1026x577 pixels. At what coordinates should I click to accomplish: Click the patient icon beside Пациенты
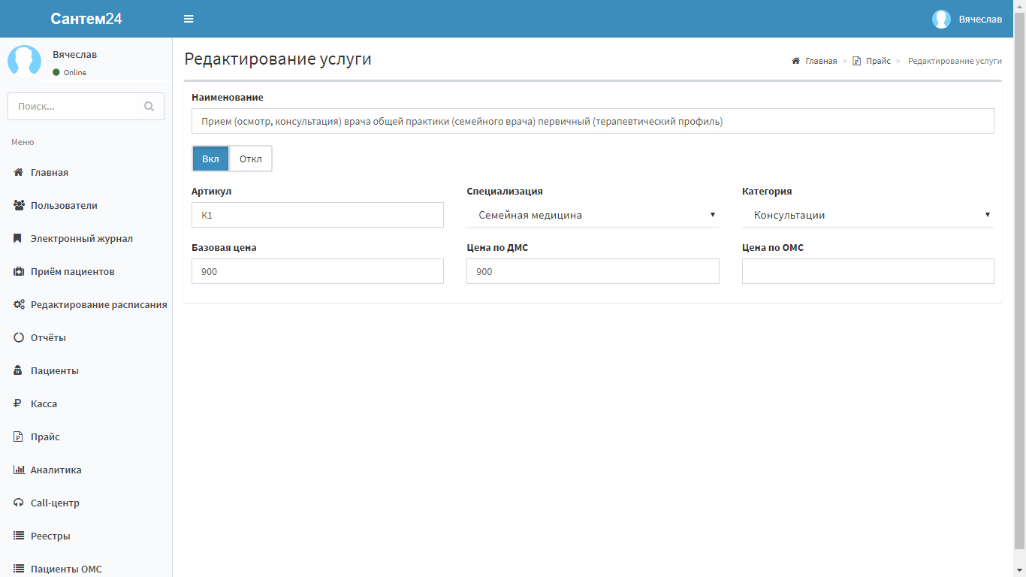pyautogui.click(x=18, y=370)
